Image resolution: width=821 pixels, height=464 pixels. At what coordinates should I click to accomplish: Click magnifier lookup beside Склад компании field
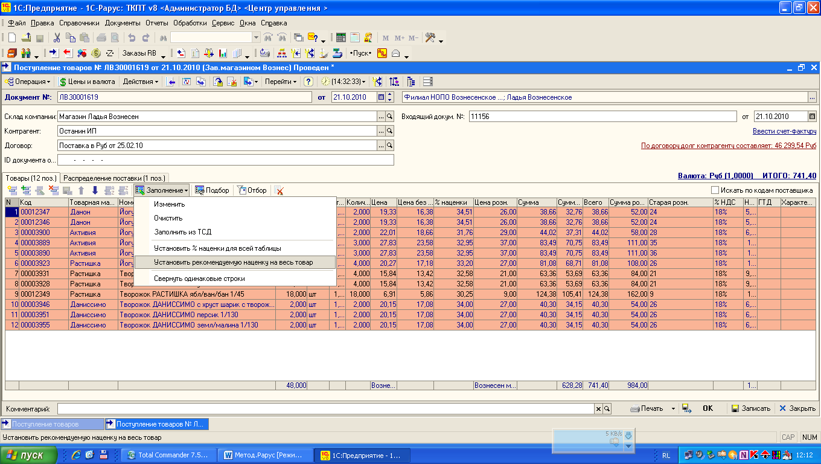[x=390, y=117]
